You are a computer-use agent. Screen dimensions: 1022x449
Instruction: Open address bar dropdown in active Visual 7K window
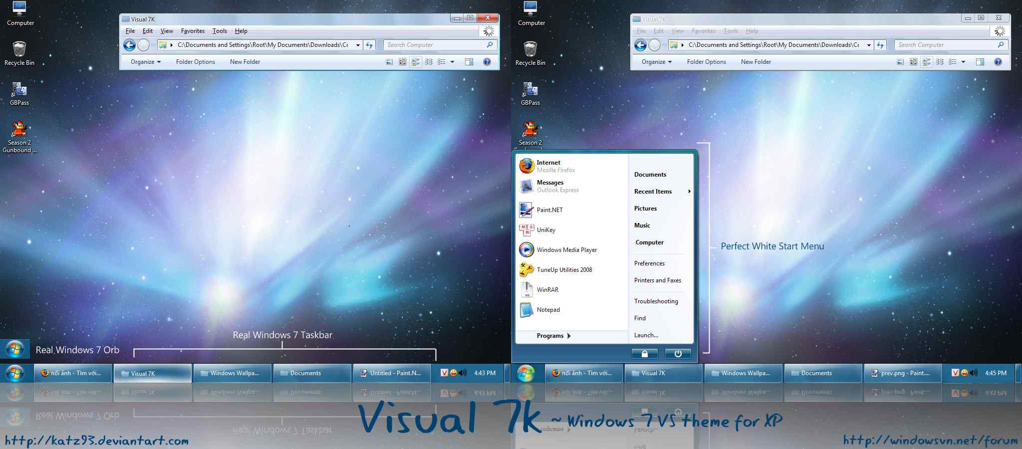[x=358, y=45]
